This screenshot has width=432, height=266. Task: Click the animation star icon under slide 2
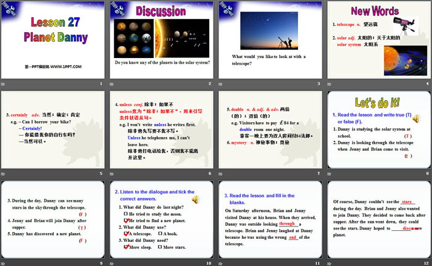pyautogui.click(x=112, y=84)
